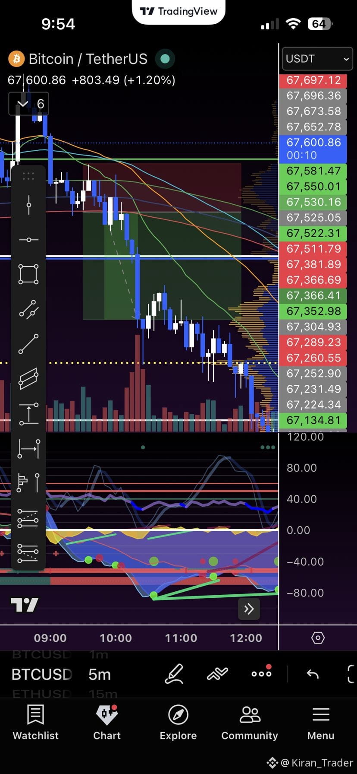Image resolution: width=357 pixels, height=774 pixels.
Task: Tap the 67,696.36 gray price label
Action: coord(313,95)
